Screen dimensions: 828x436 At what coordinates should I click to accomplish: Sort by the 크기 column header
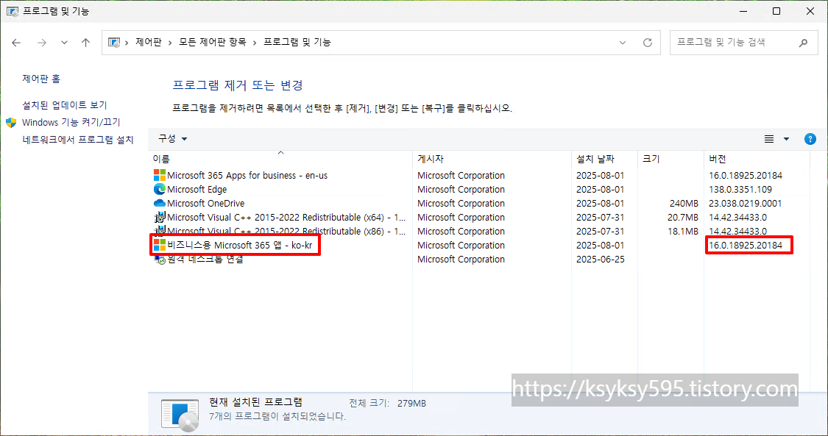(x=670, y=159)
